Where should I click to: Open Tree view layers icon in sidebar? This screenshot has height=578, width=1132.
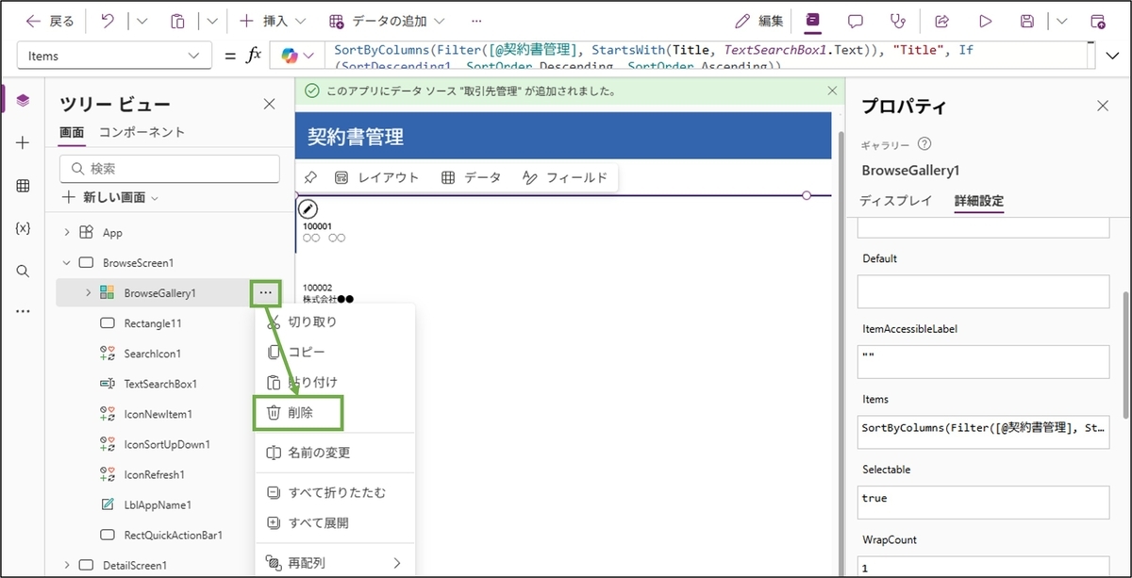pos(23,100)
